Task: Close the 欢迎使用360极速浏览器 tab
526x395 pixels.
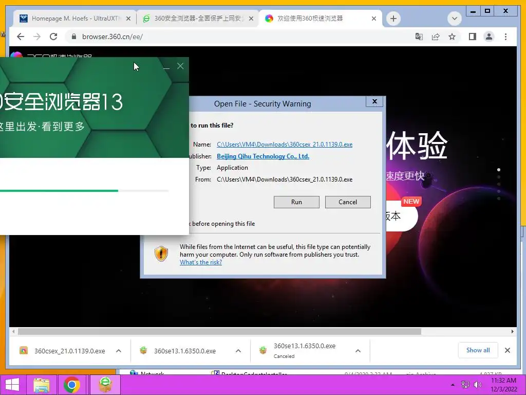Action: coord(374,19)
